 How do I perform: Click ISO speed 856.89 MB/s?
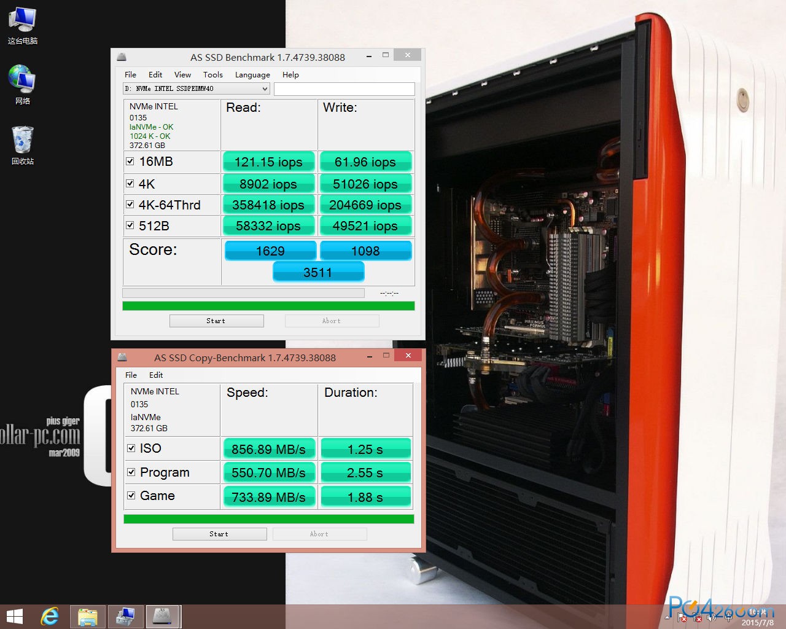tap(269, 449)
